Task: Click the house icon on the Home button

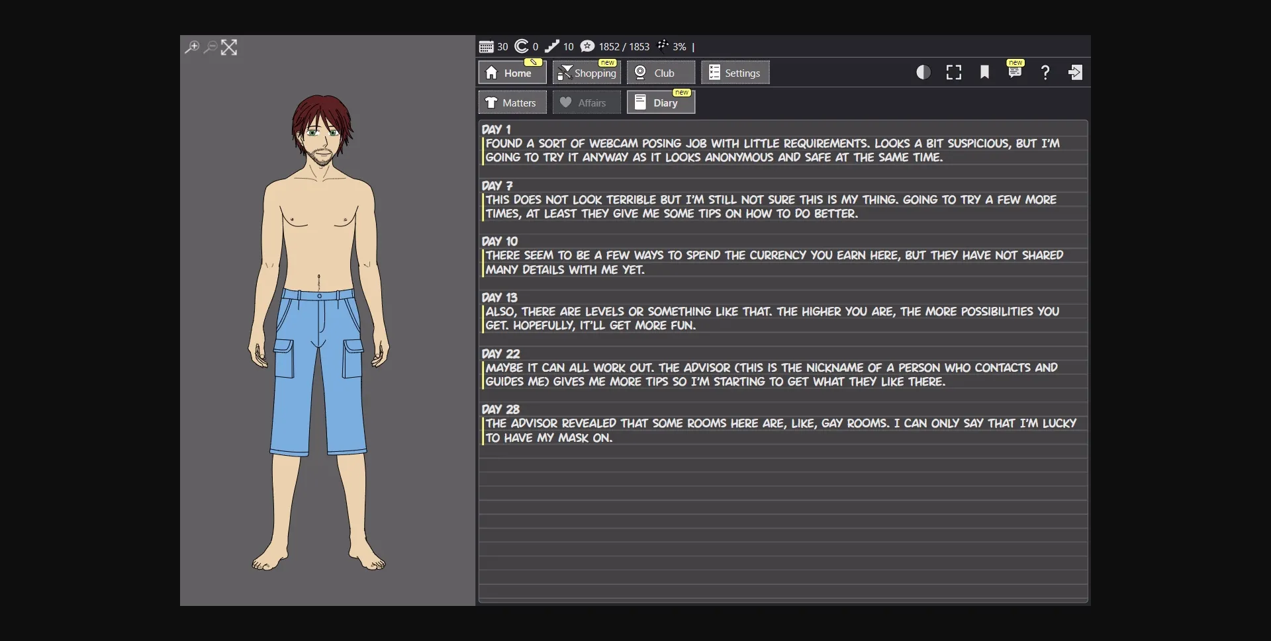Action: (x=491, y=73)
